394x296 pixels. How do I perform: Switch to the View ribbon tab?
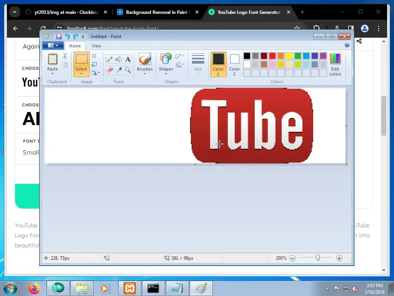[96, 46]
